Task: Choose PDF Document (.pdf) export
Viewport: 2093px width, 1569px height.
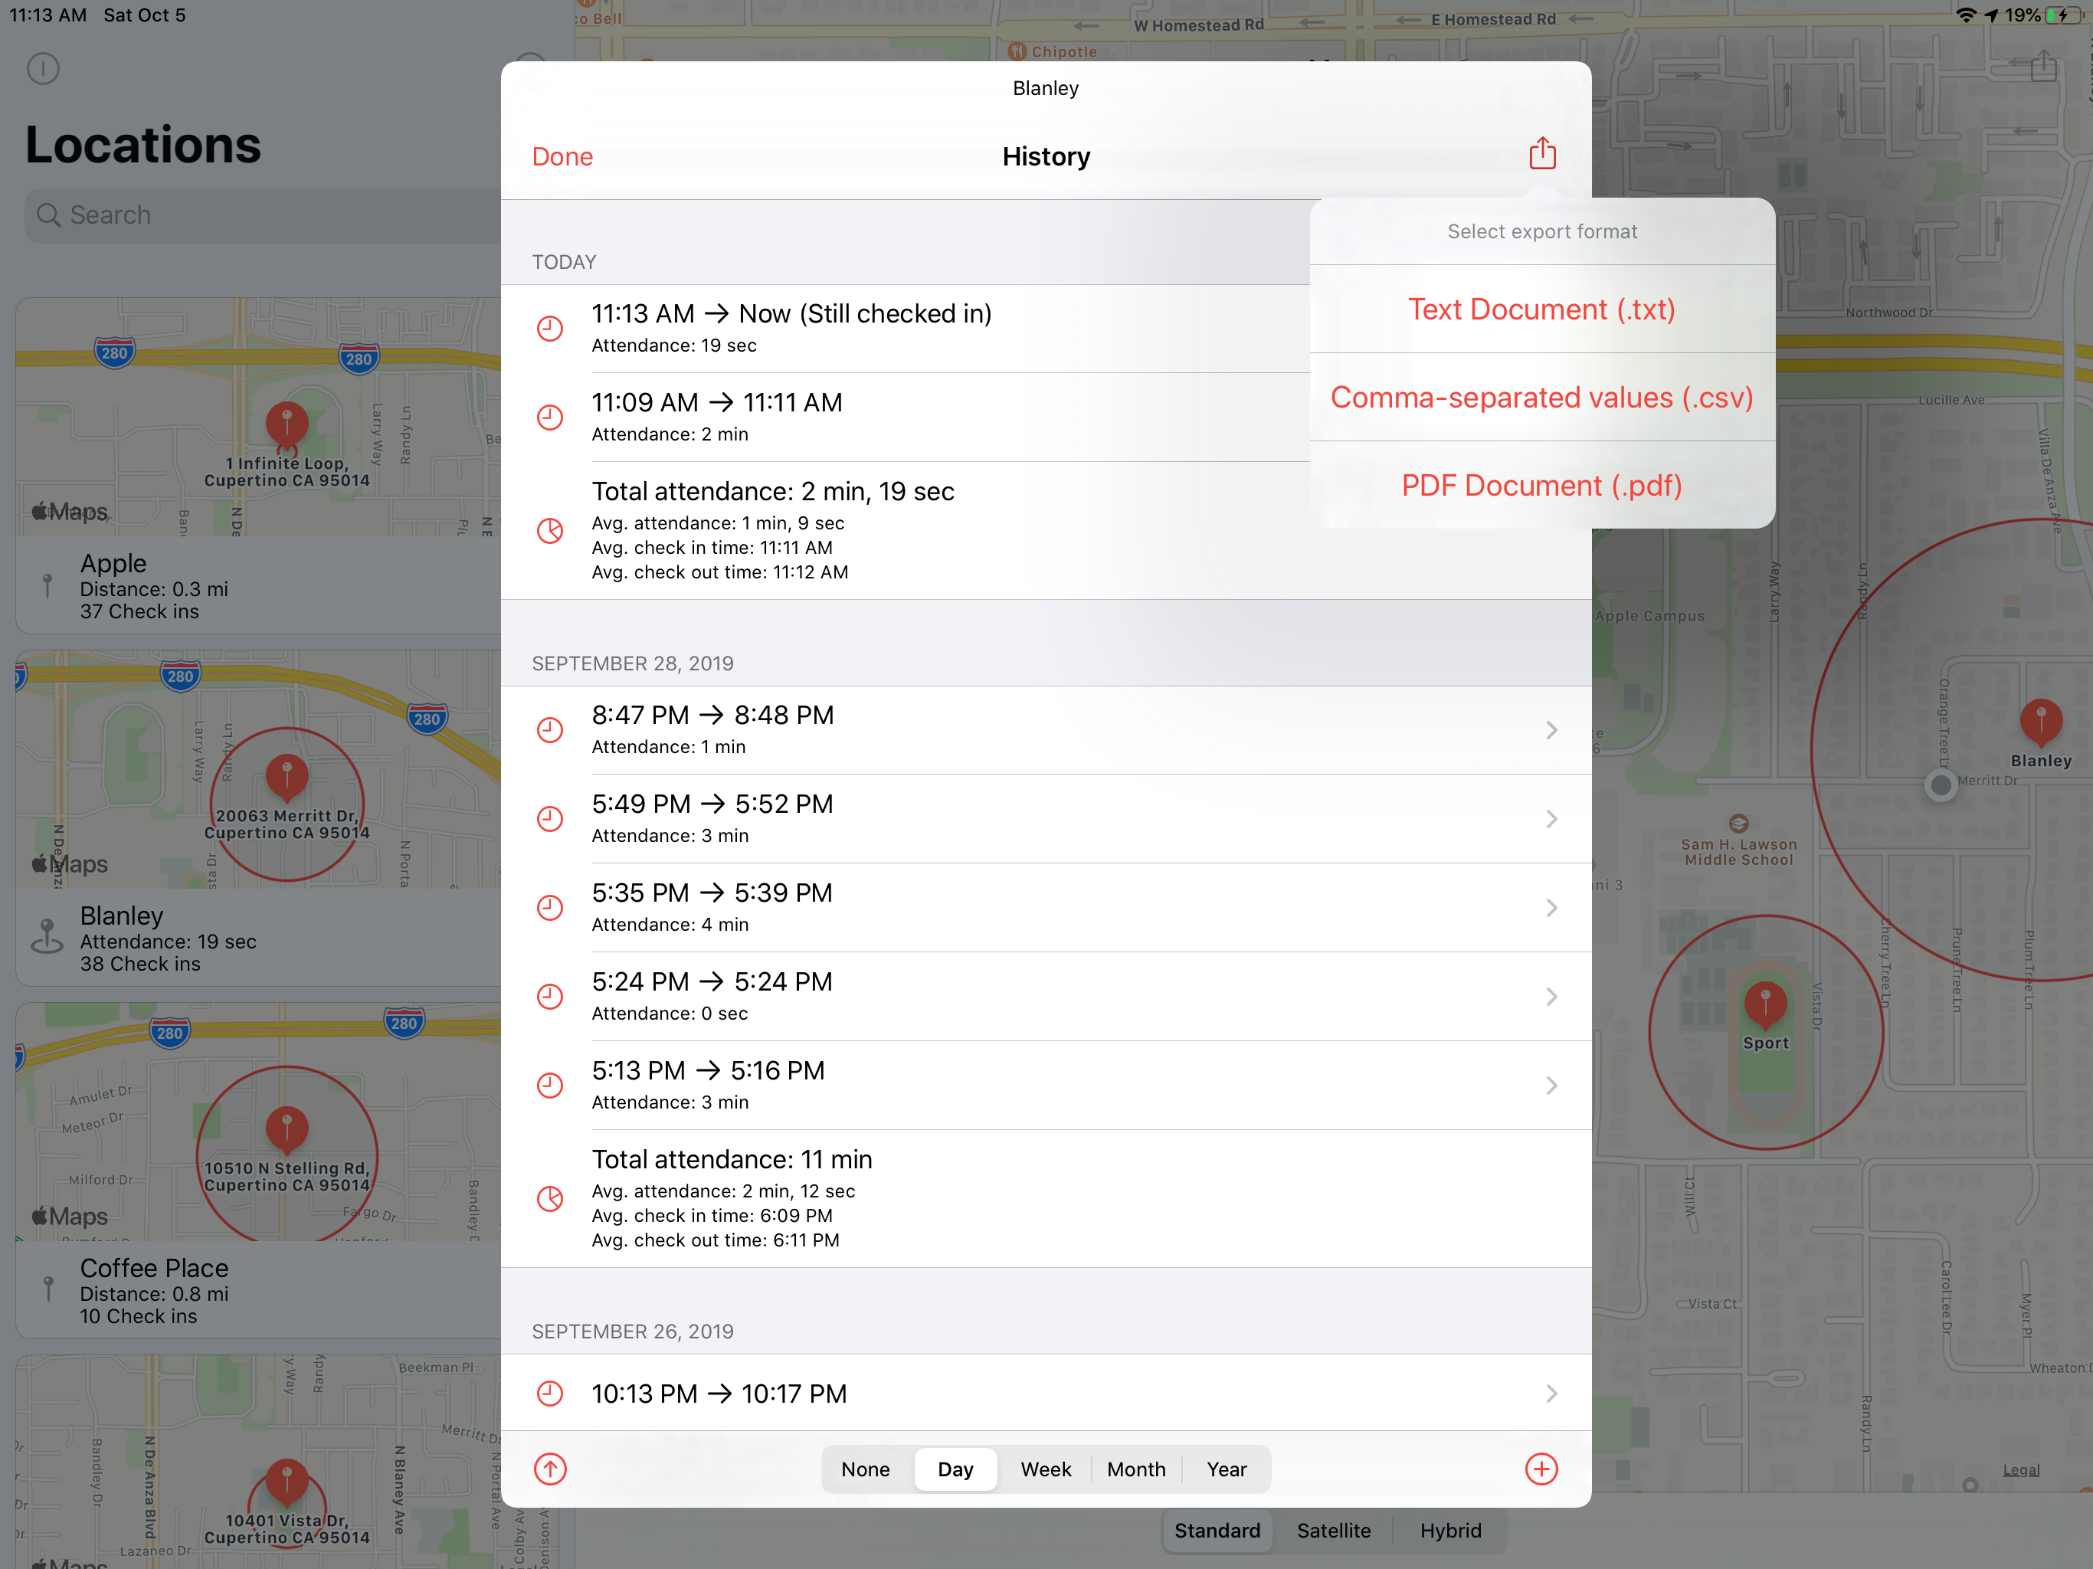Action: tap(1541, 486)
